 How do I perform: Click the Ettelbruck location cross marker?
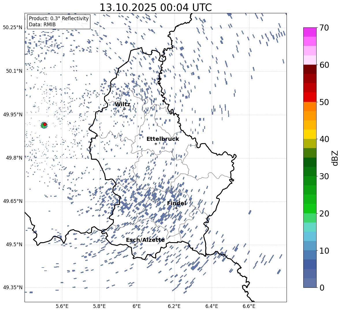tap(156, 144)
